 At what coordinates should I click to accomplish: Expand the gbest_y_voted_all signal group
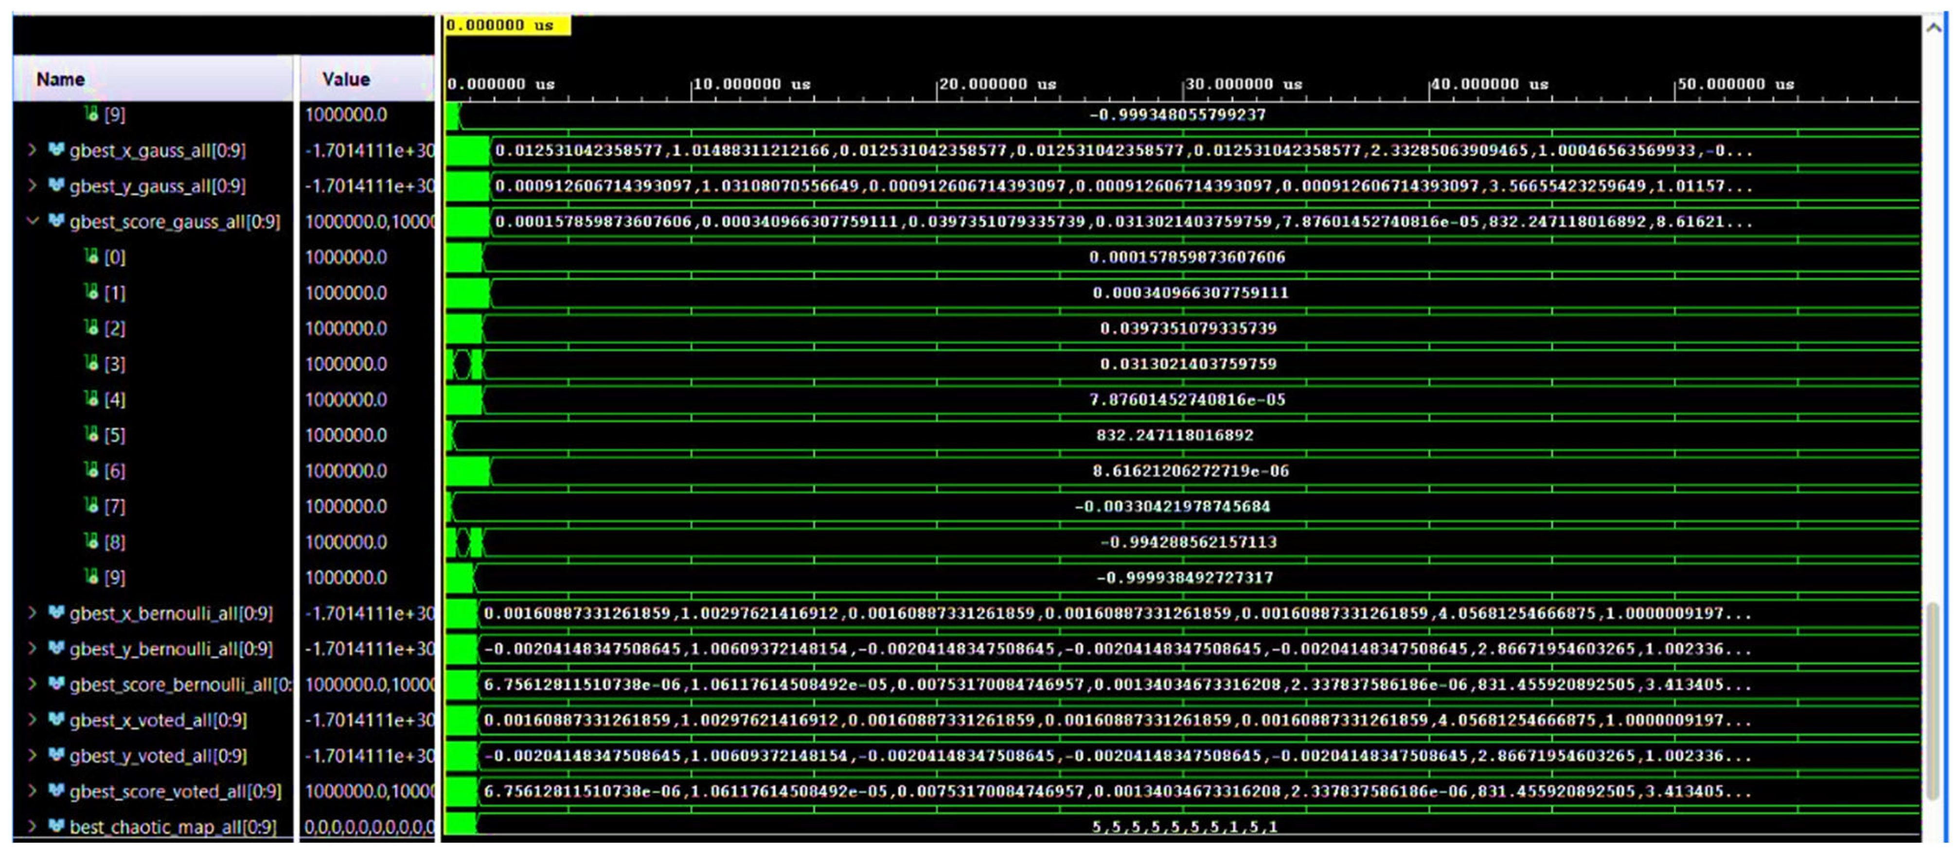coord(32,755)
